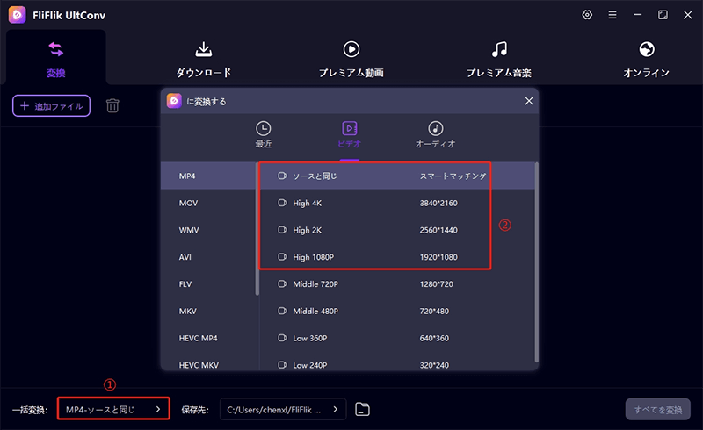Switch to the ダウンロード download tab

203,58
